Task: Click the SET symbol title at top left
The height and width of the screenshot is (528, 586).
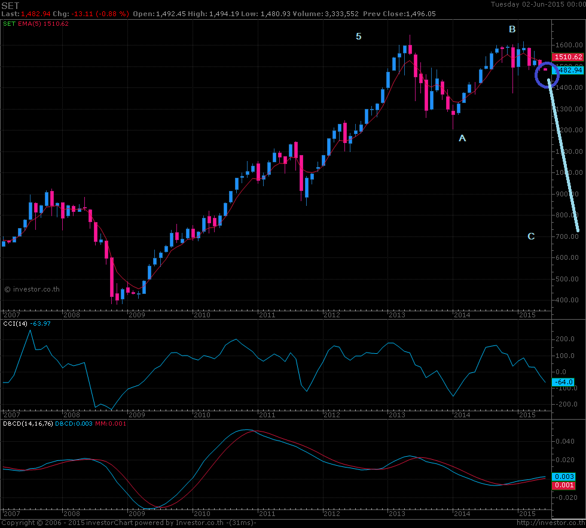Action: coord(11,5)
